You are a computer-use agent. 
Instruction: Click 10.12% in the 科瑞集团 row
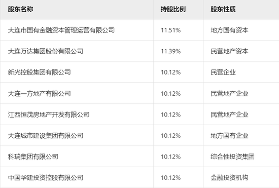point(170,157)
